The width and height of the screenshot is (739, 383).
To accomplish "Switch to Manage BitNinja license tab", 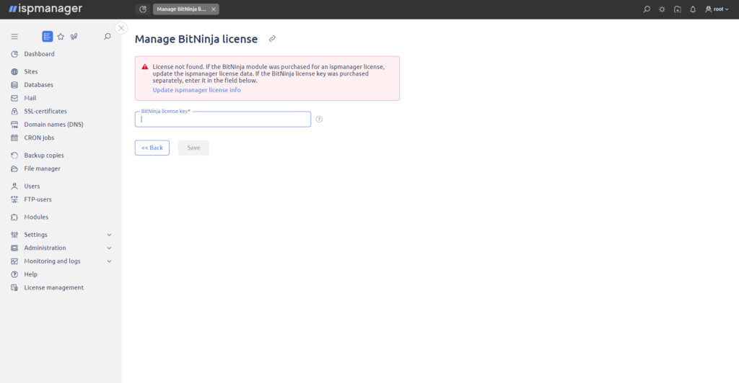I will 181,9.
